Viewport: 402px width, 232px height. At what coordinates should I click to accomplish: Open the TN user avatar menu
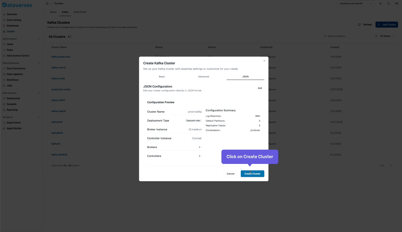coord(396,3)
